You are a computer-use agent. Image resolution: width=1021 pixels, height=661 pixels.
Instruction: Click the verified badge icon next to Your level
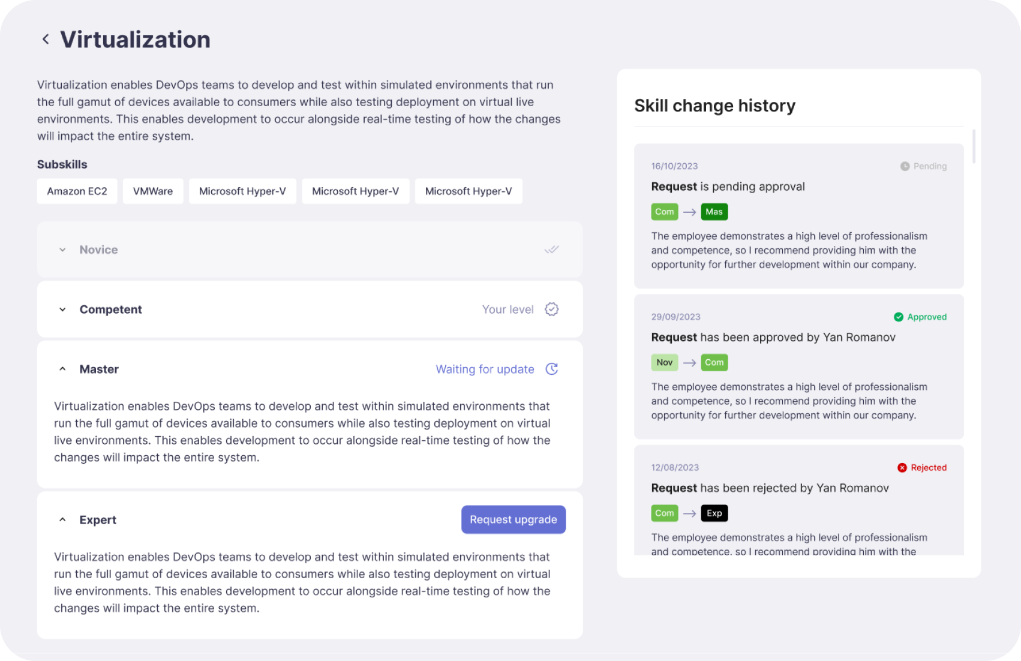551,310
